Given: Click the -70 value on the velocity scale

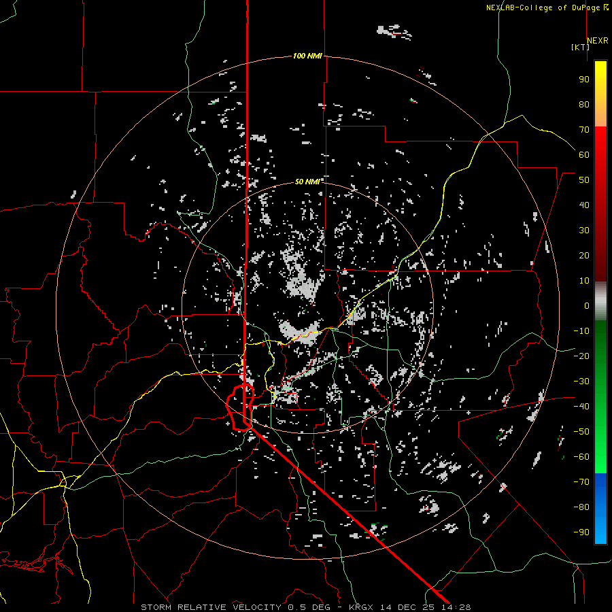Looking at the screenshot, I should tap(581, 482).
